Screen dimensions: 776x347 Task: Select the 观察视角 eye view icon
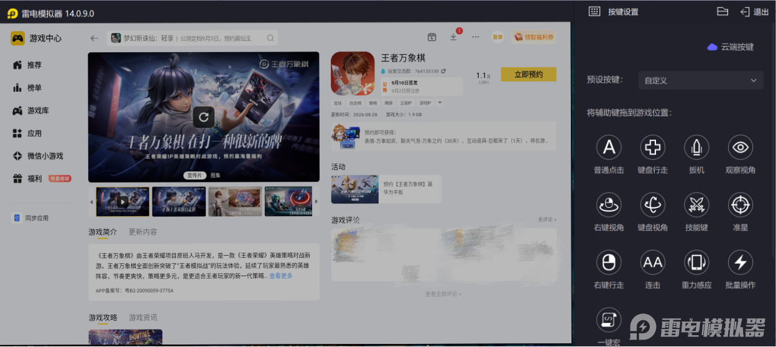coord(740,147)
